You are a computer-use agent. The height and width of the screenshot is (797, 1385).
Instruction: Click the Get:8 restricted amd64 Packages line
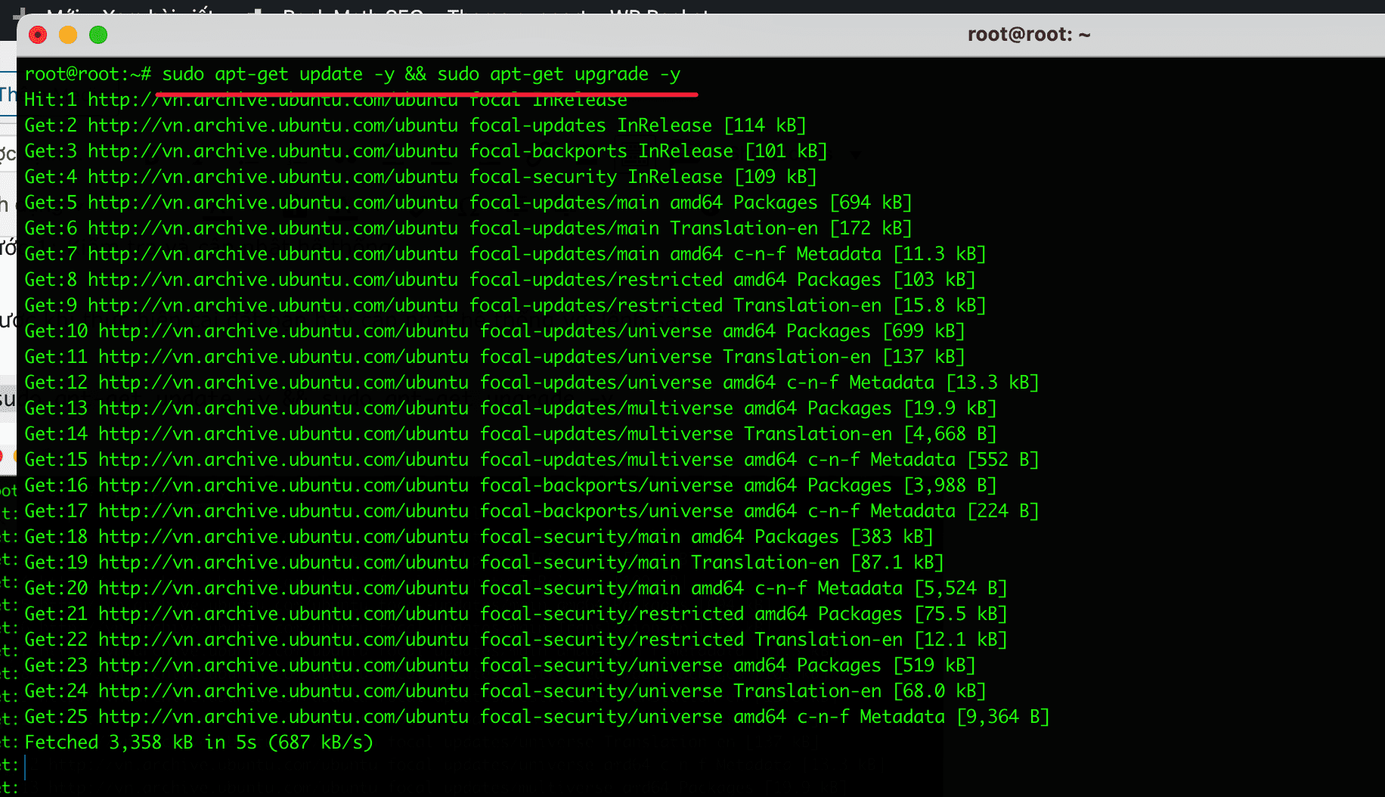[x=500, y=280]
